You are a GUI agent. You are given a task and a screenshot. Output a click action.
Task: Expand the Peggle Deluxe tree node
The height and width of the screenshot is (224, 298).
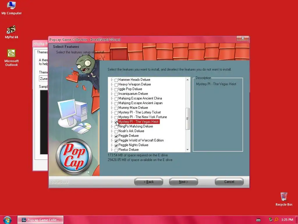[112, 136]
